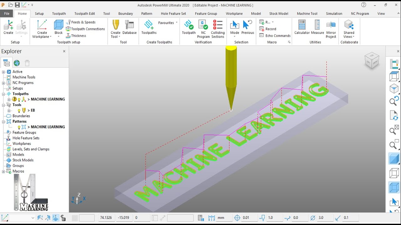Click the units field showing mm
This screenshot has height=225, width=401.
pos(224,218)
